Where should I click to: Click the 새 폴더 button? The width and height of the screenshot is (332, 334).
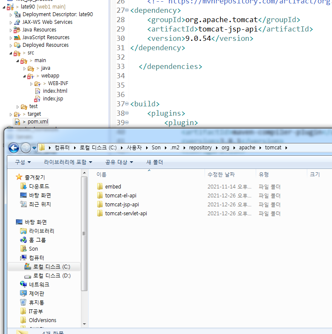tap(154, 162)
